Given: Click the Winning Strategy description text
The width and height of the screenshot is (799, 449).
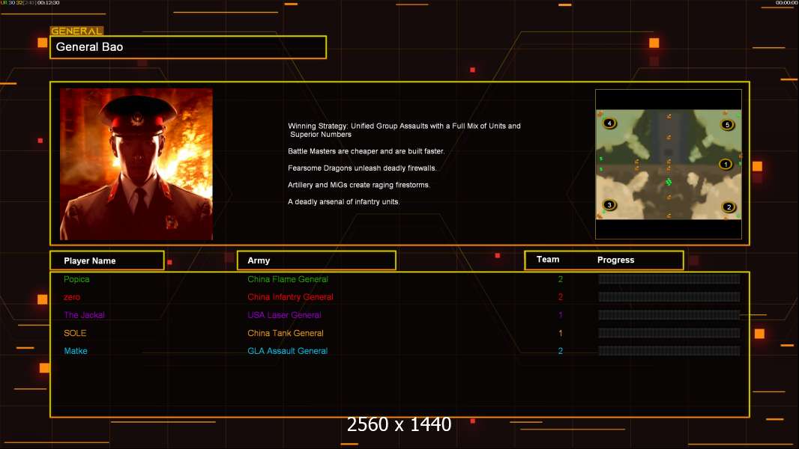Looking at the screenshot, I should tap(404, 130).
